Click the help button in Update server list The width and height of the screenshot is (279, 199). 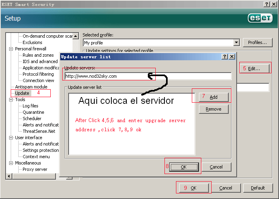click(225, 57)
